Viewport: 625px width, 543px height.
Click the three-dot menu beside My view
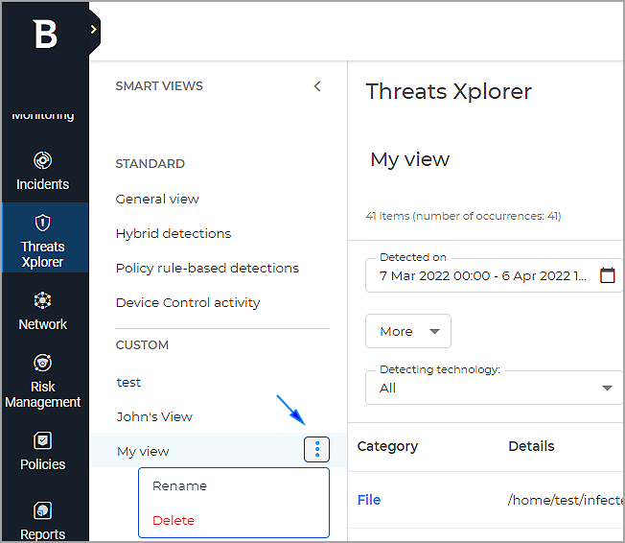(x=317, y=449)
